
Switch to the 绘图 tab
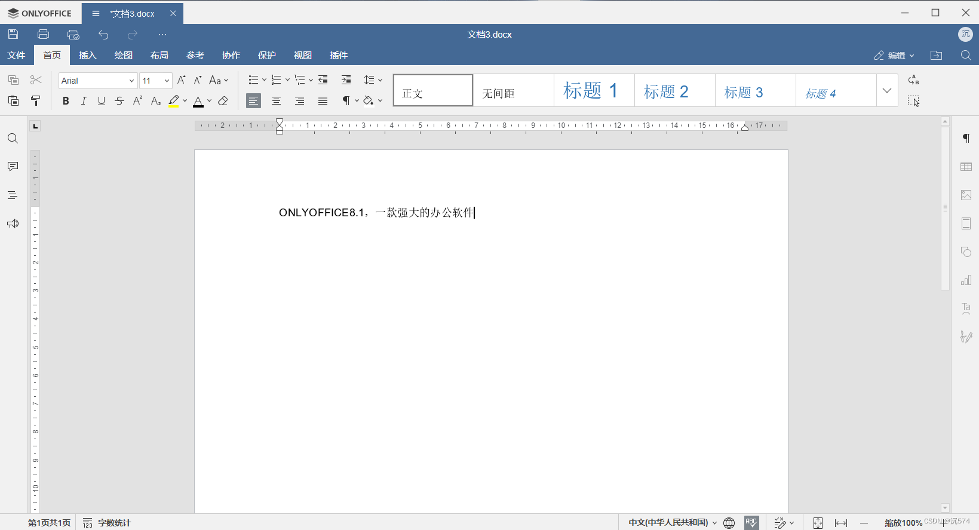pos(124,56)
